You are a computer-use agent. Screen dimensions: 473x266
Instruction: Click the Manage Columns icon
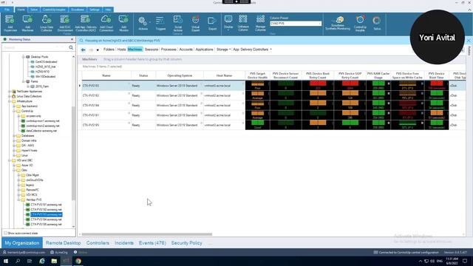pos(260,23)
